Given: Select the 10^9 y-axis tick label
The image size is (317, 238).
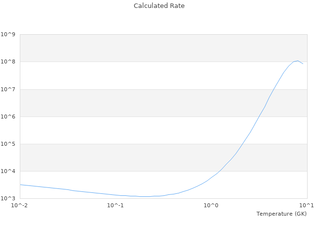Looking at the screenshot, I should click(x=8, y=35).
